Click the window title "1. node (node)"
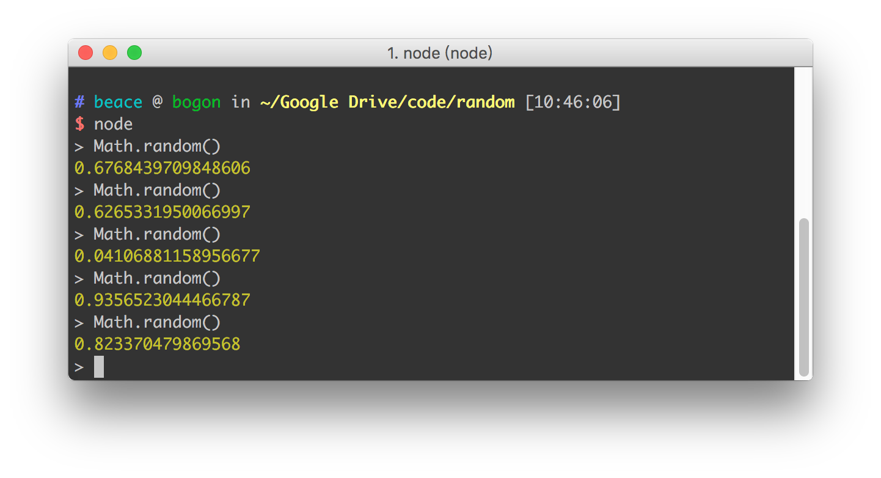881x478 pixels. tap(440, 53)
